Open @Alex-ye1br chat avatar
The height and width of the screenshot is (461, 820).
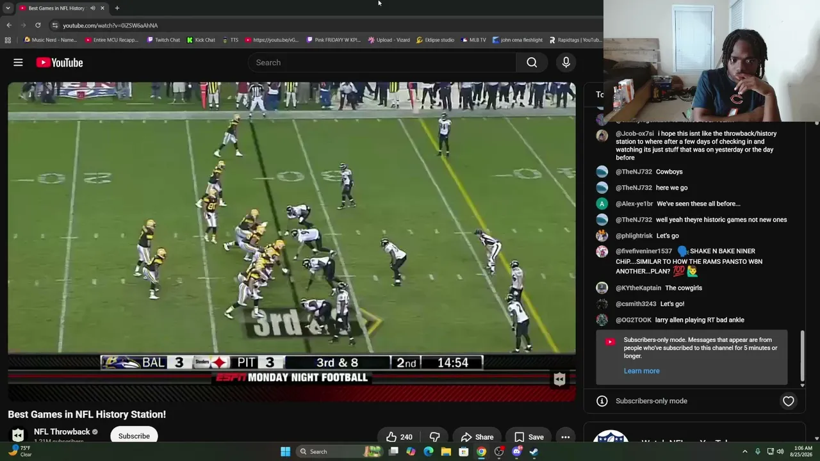tap(602, 204)
